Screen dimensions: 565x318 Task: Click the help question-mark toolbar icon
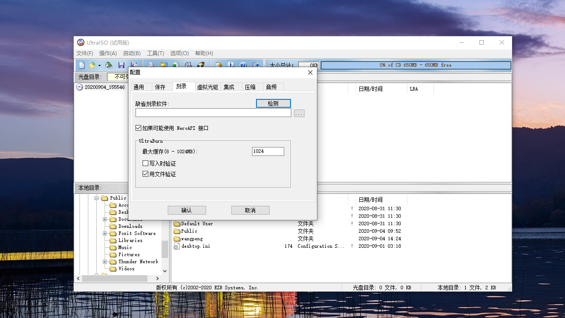(x=242, y=65)
